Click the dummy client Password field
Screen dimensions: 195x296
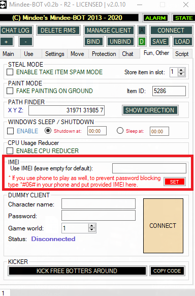[x=99, y=216]
